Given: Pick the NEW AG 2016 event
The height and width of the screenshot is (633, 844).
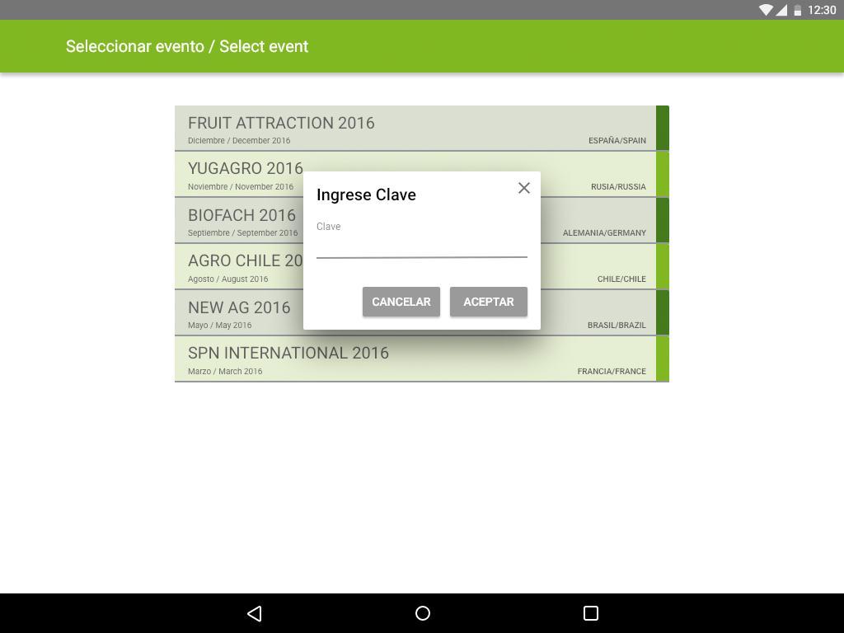Looking at the screenshot, I should click(x=239, y=312).
